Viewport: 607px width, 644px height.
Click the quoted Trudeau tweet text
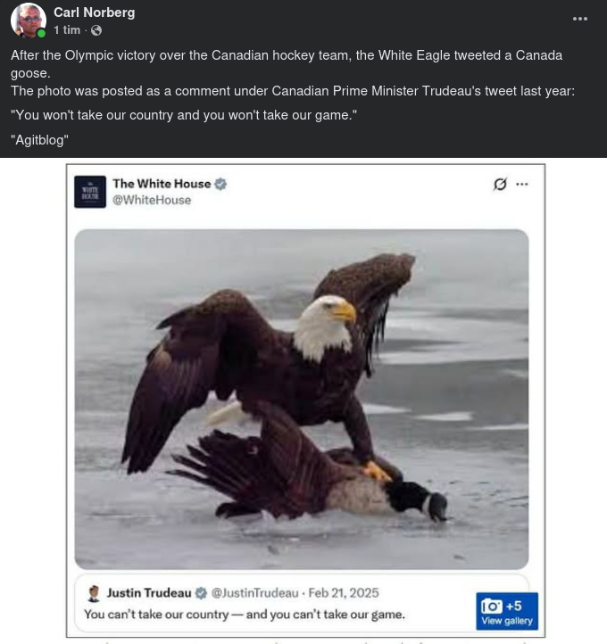click(245, 615)
